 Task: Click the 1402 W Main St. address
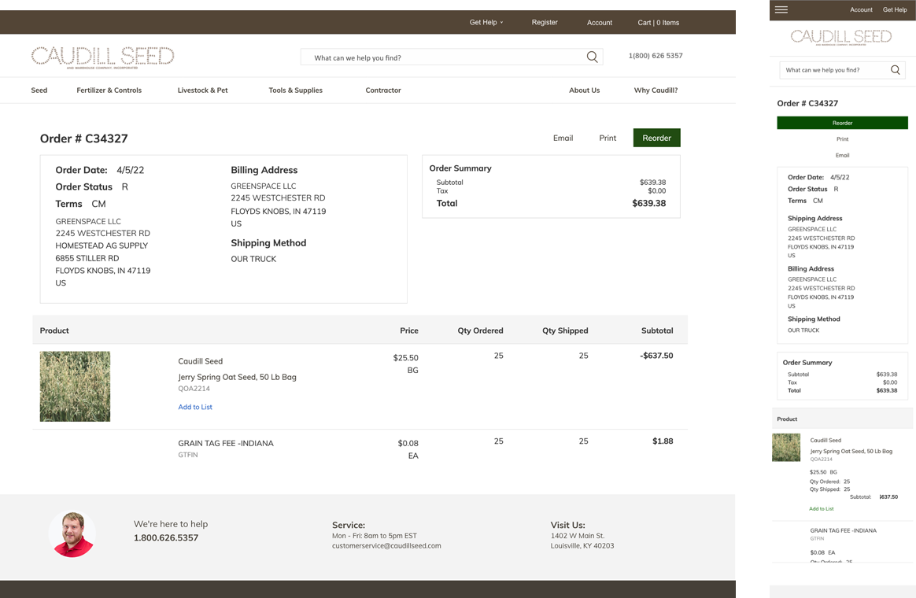577,536
